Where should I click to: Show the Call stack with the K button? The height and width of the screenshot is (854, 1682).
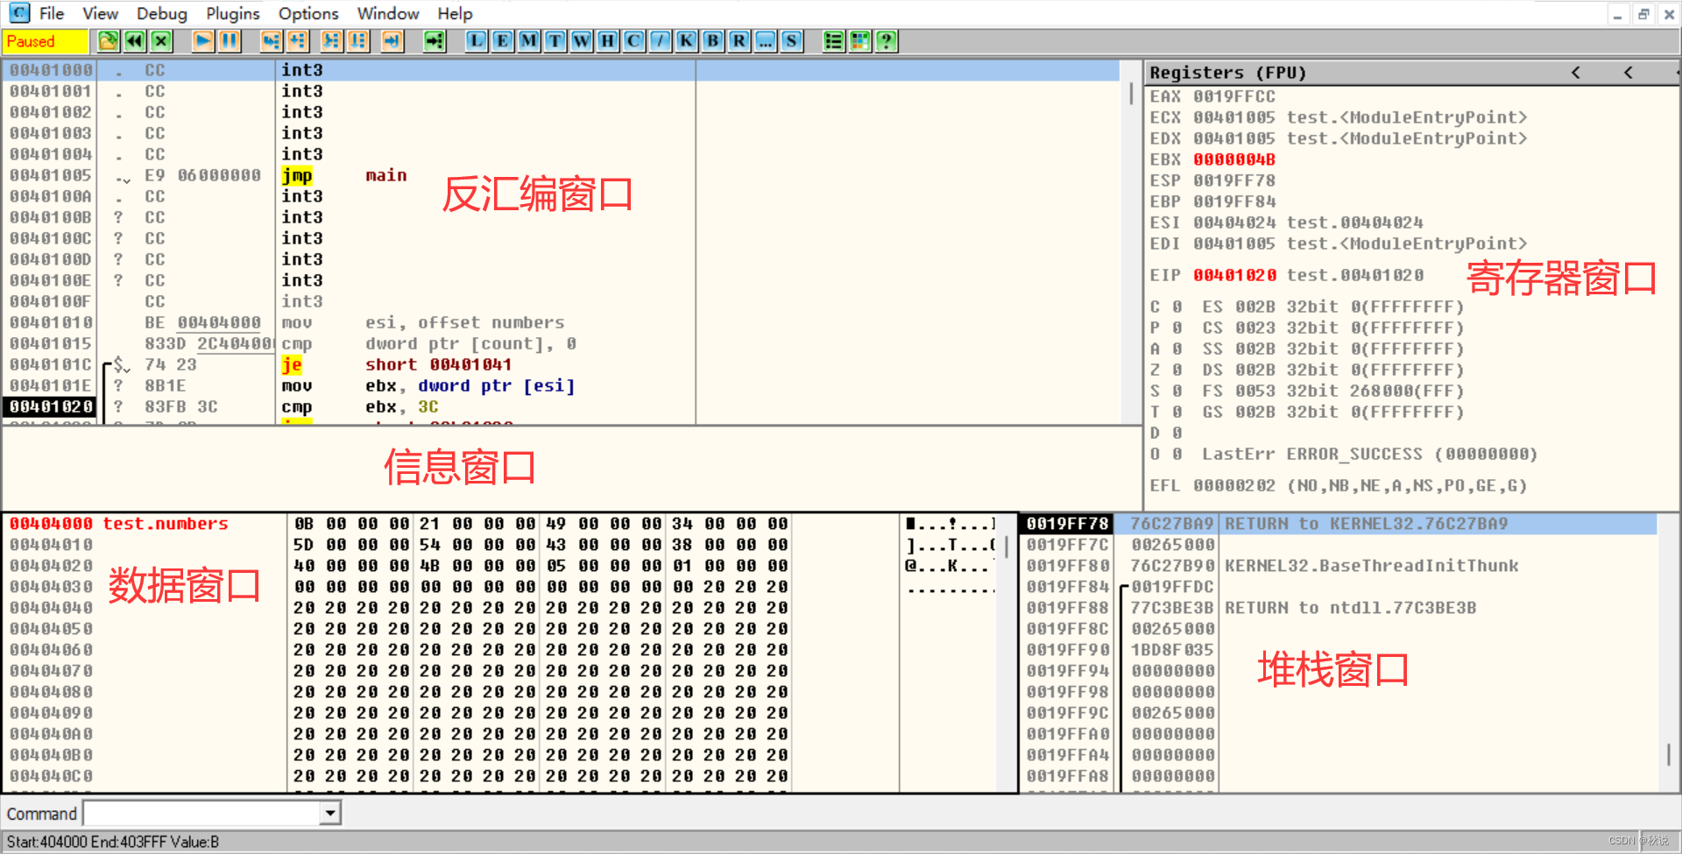point(687,41)
